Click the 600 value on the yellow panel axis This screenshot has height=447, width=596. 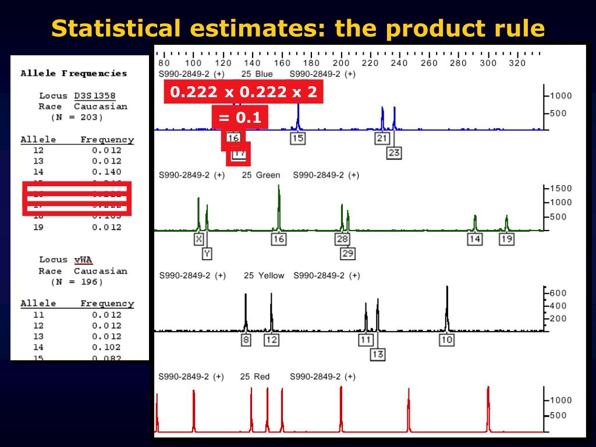click(558, 293)
